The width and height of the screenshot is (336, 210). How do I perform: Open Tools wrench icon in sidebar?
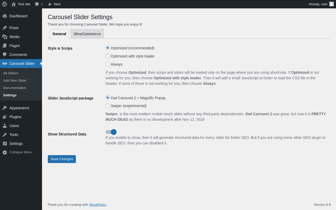point(5,135)
